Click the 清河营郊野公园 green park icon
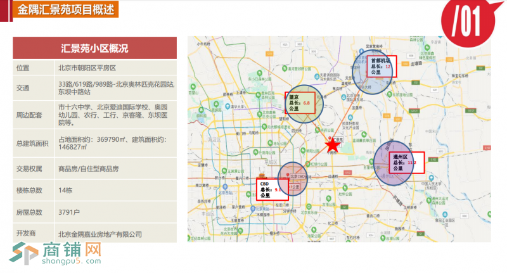This screenshot has width=507, height=273. [x=285, y=68]
